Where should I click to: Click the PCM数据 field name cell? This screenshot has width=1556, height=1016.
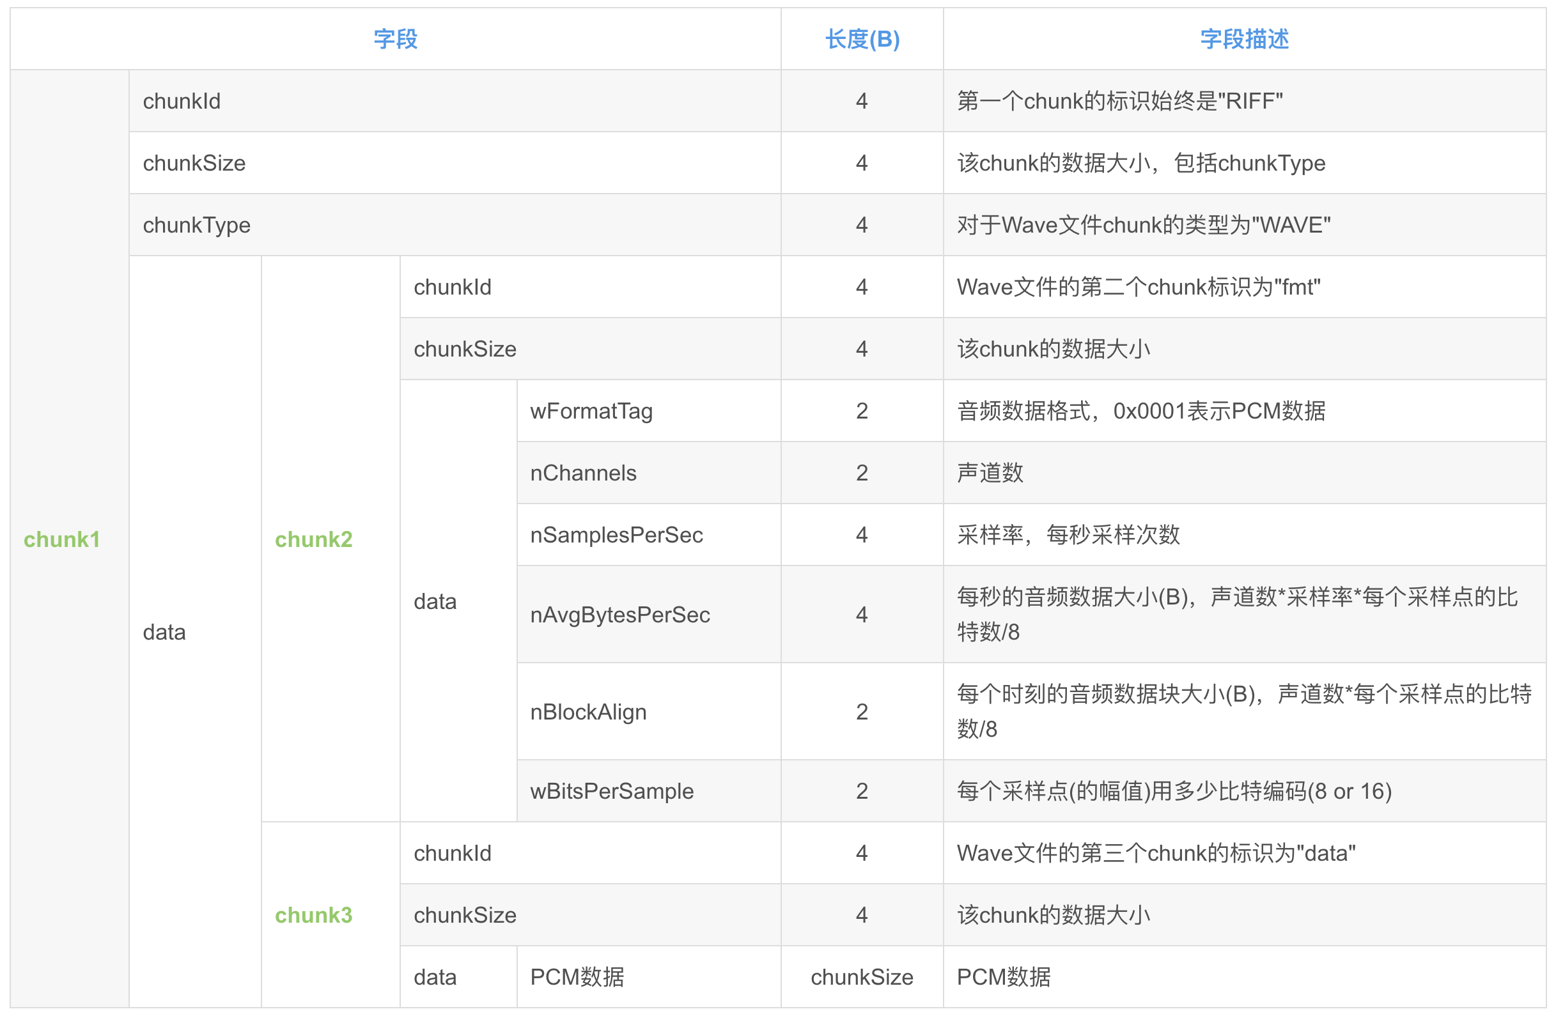pos(577,977)
